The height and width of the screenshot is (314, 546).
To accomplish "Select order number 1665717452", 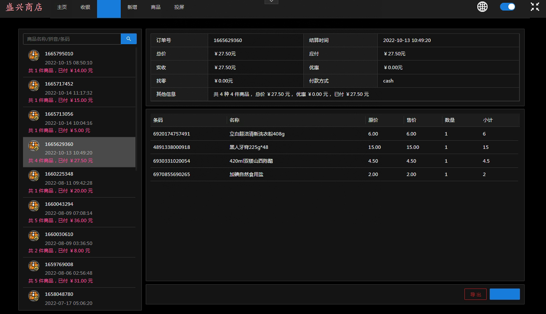I will [59, 84].
